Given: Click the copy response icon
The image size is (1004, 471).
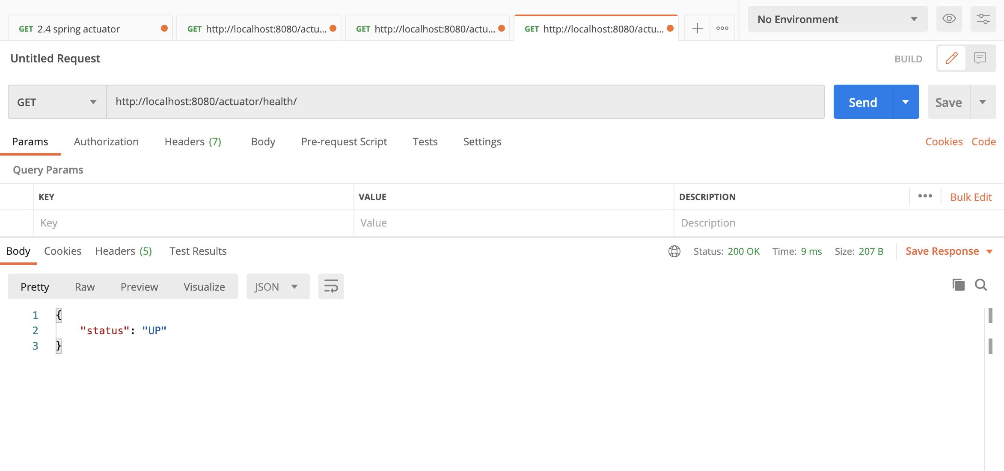Looking at the screenshot, I should tap(958, 285).
